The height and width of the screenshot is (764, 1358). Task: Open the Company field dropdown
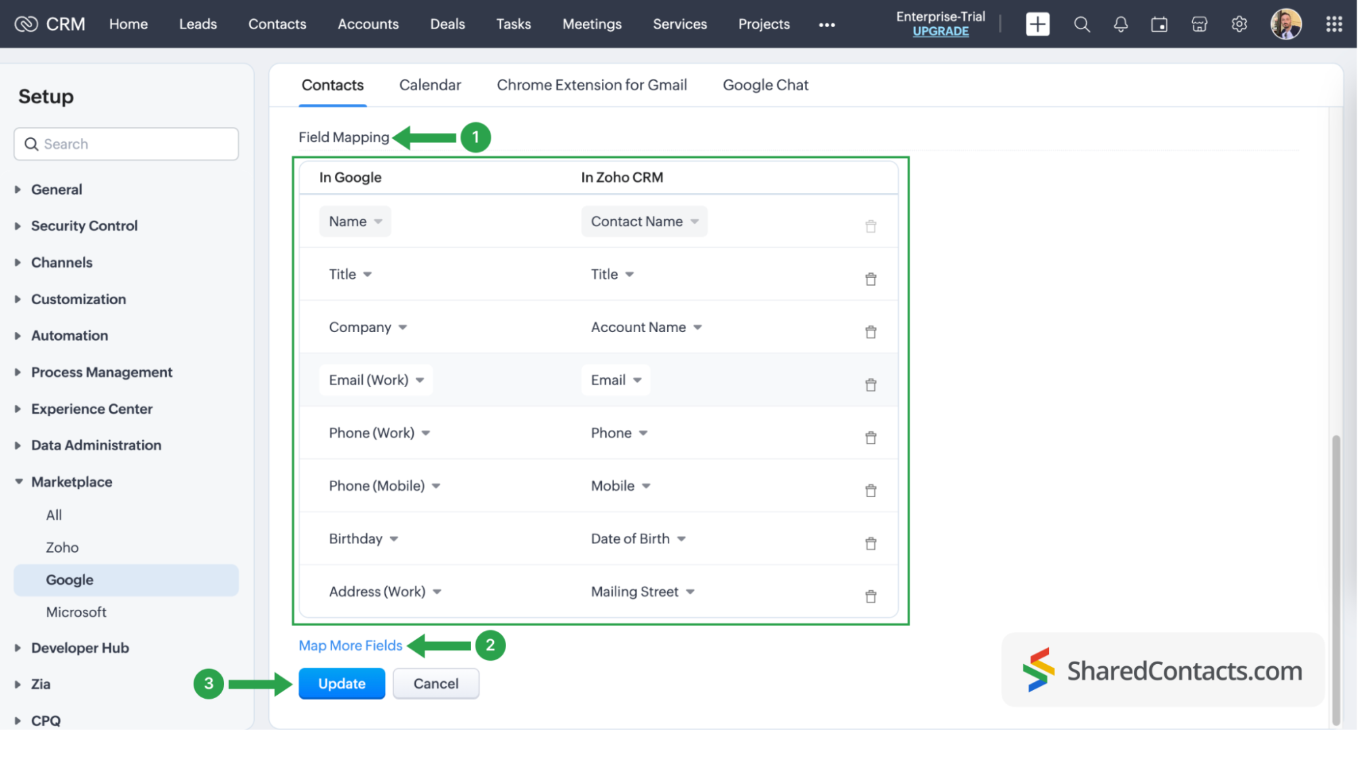(x=368, y=327)
